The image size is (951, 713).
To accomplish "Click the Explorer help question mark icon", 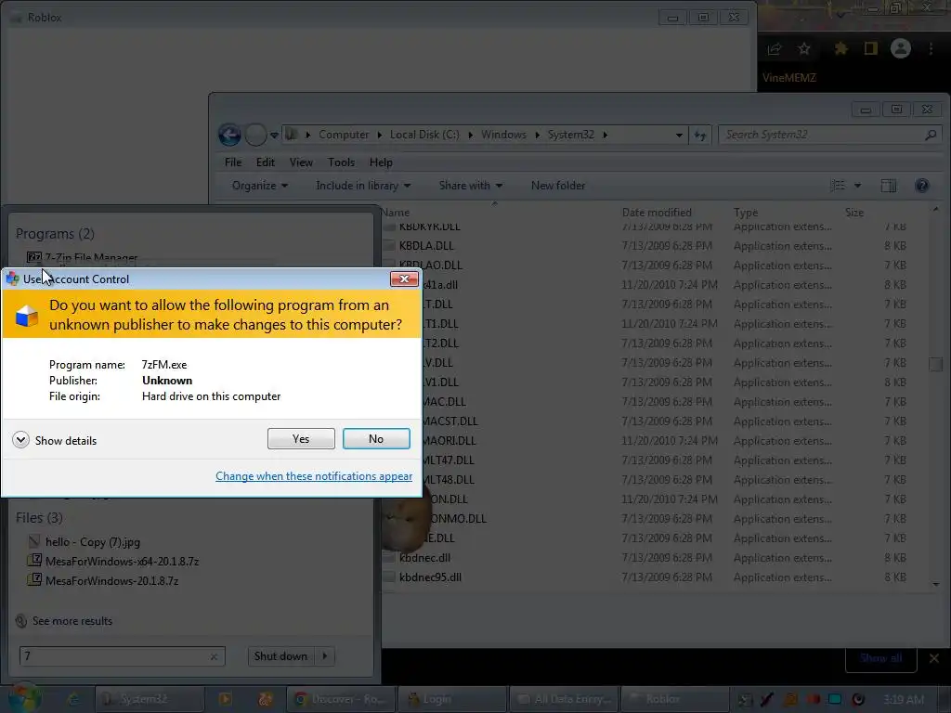I will coord(922,186).
